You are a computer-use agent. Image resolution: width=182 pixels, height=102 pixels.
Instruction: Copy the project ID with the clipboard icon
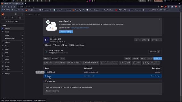[x=65, y=42]
